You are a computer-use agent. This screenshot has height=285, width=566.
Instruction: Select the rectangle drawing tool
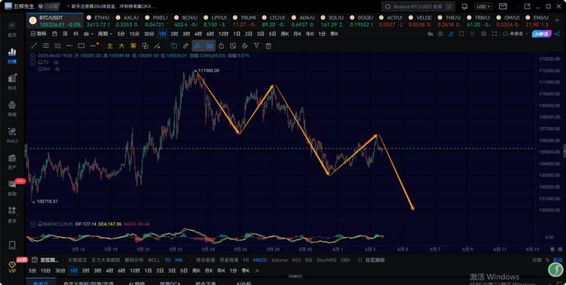[81, 46]
